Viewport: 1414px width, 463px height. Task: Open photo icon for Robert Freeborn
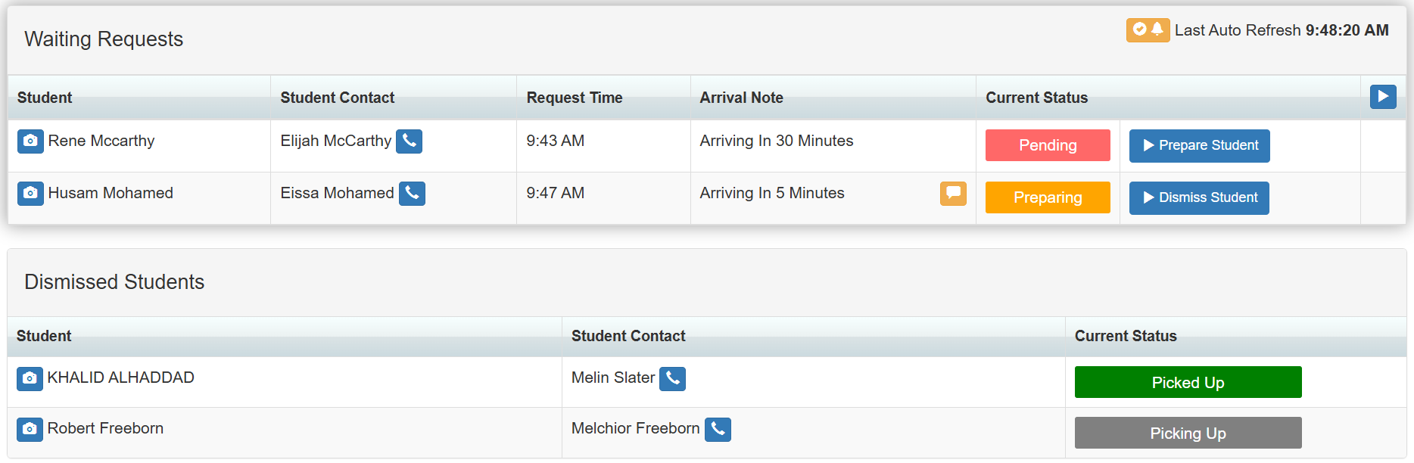[x=30, y=429]
